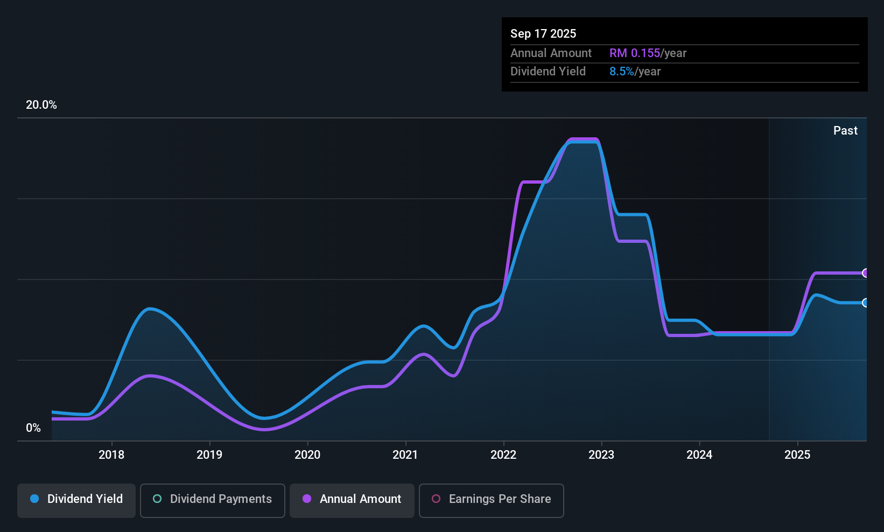Enable the Dividend Payments series
Screen dimensions: 884x532
(x=212, y=500)
